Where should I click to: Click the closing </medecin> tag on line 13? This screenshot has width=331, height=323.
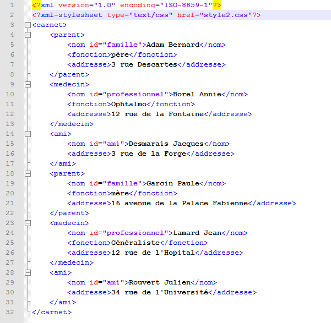coord(72,124)
